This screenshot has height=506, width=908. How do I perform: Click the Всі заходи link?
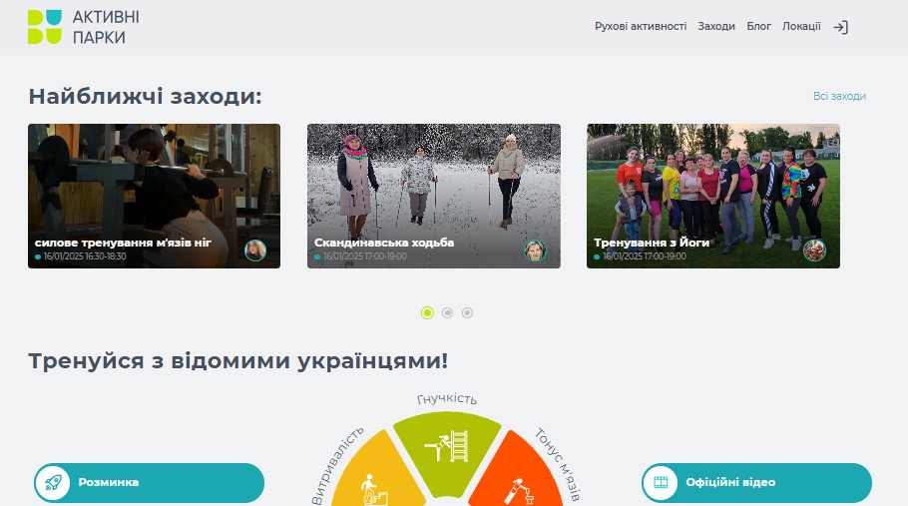pos(839,96)
